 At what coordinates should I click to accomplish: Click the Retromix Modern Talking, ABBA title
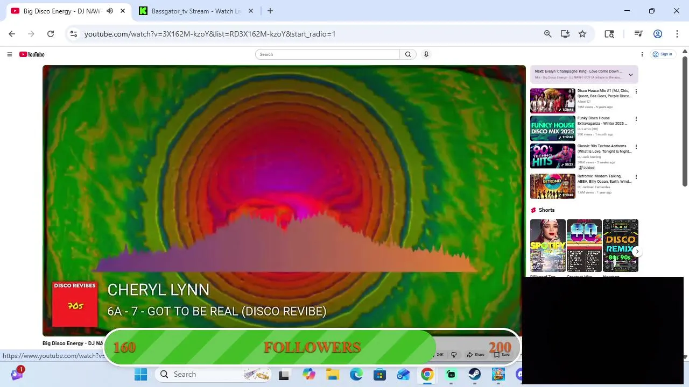(x=604, y=179)
